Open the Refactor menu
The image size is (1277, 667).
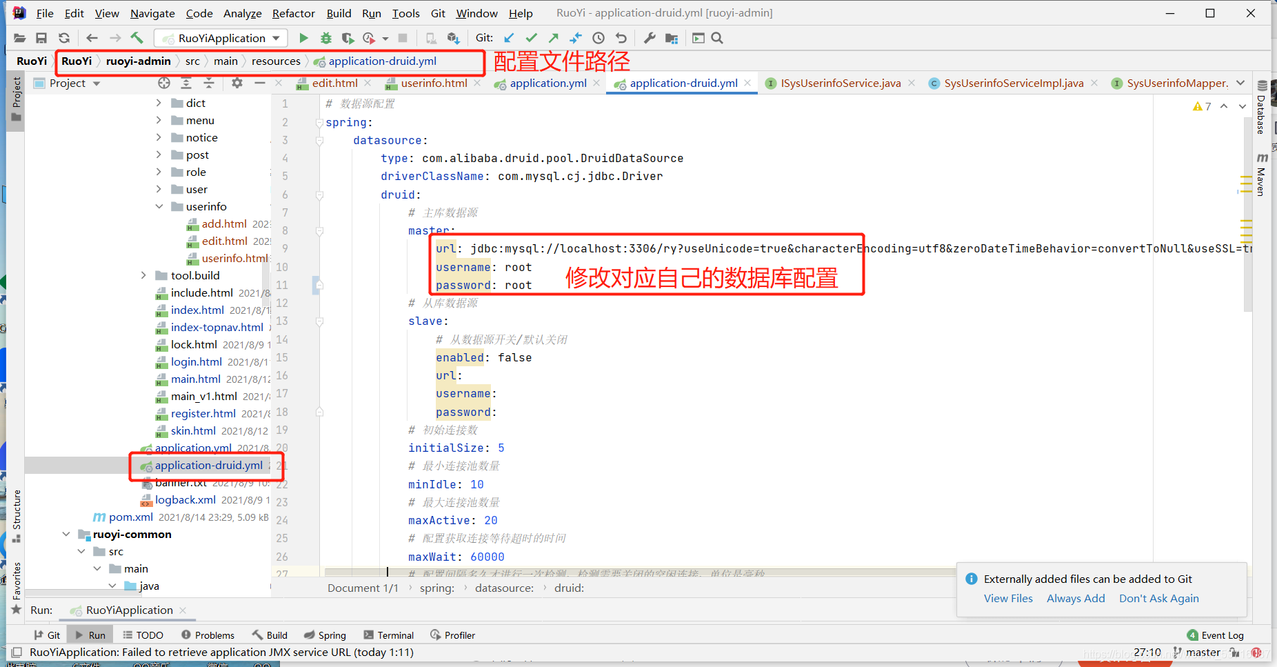293,13
